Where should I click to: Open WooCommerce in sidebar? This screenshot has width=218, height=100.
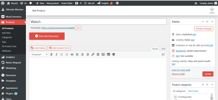click(x=13, y=17)
